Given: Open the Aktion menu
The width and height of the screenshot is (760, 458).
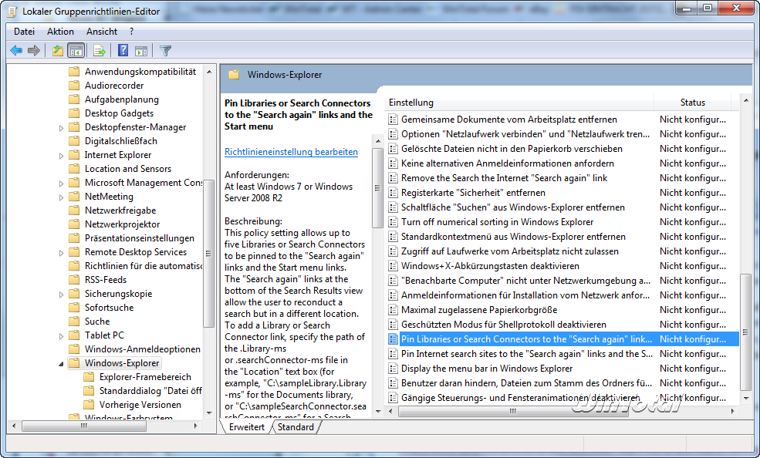Looking at the screenshot, I should click(x=60, y=32).
